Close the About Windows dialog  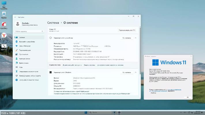point(191,56)
